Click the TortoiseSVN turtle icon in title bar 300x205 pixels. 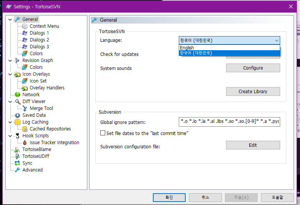click(x=9, y=7)
